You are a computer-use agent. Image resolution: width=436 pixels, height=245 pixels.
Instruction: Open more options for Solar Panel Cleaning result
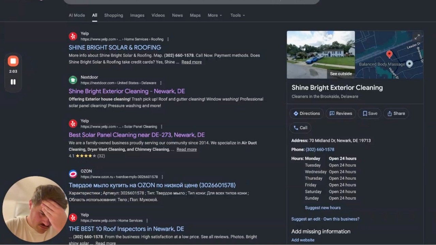pos(161,127)
